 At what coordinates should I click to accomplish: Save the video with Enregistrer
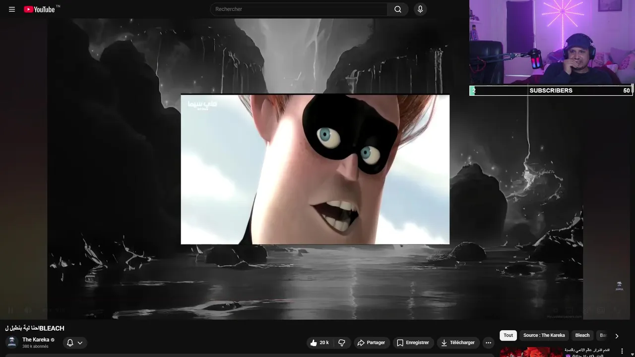pos(413,343)
